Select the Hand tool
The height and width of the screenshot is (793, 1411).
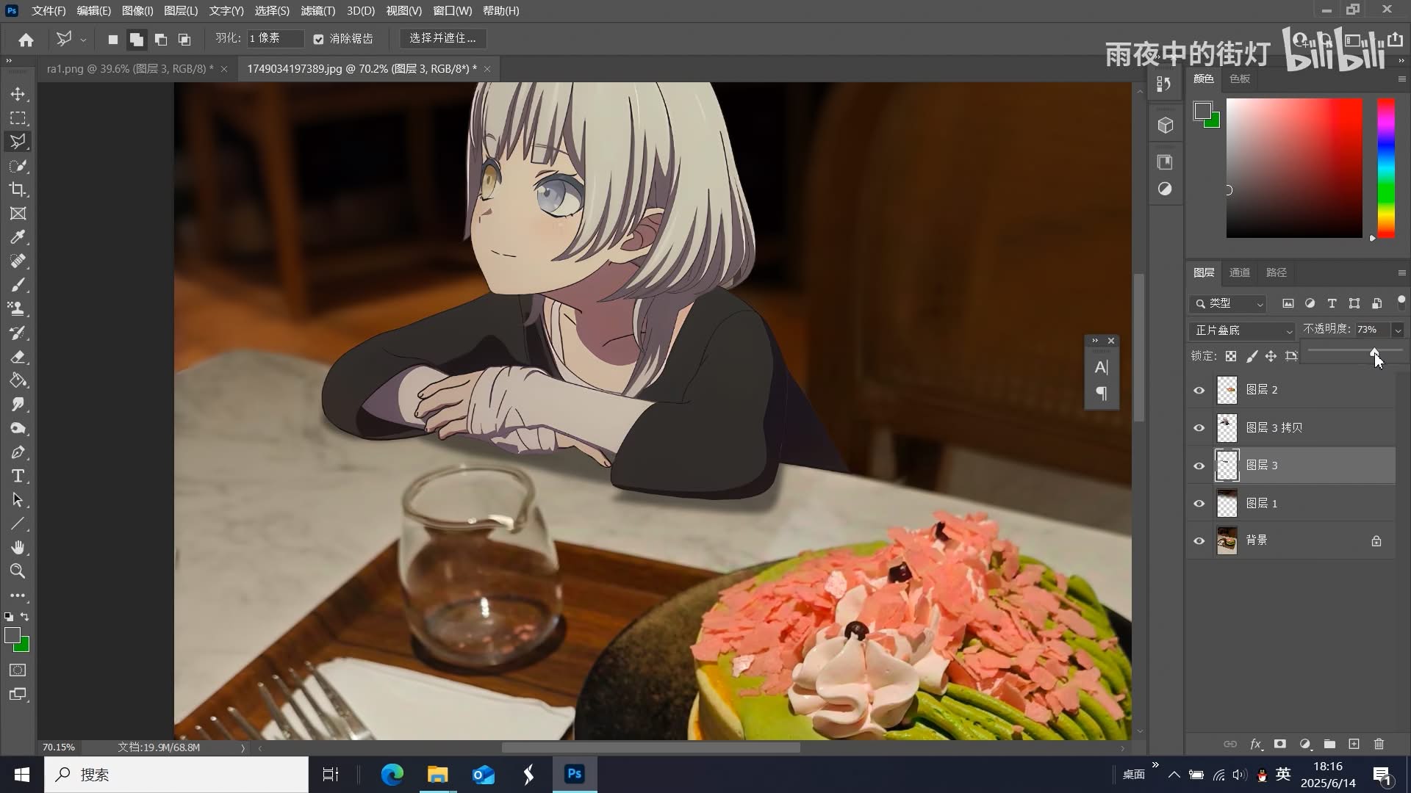(18, 548)
